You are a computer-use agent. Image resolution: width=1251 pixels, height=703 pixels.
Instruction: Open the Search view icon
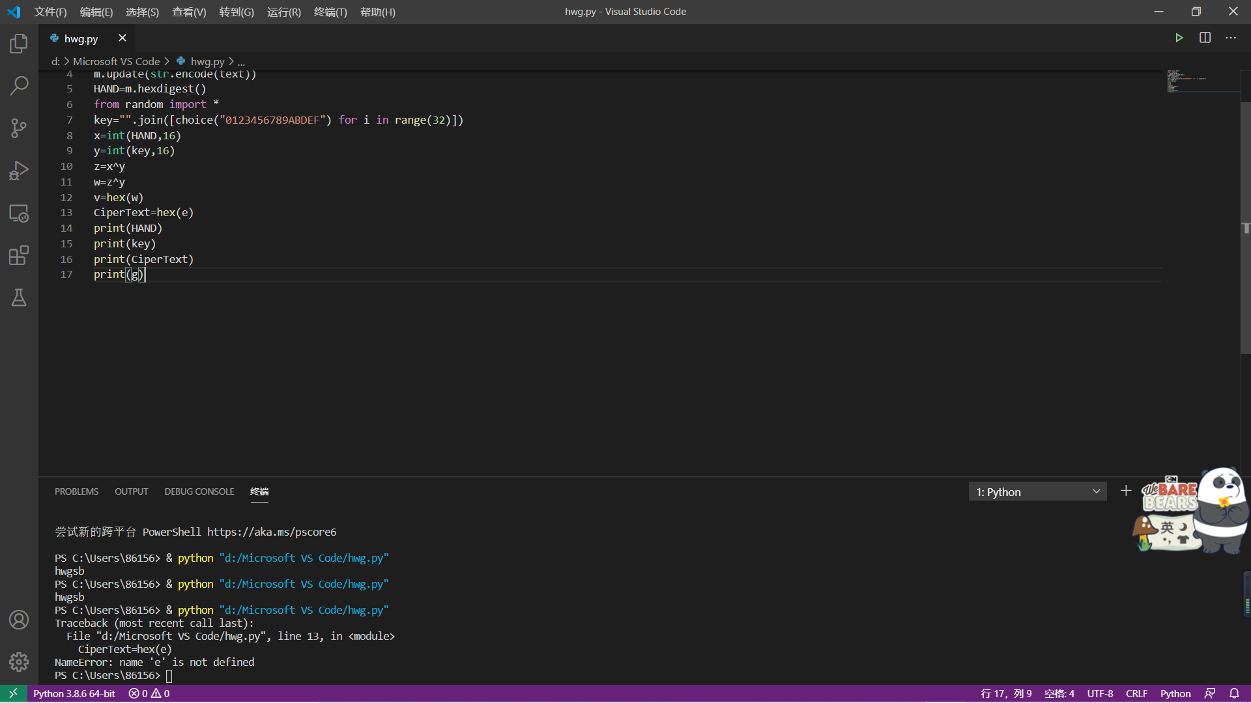tap(19, 85)
